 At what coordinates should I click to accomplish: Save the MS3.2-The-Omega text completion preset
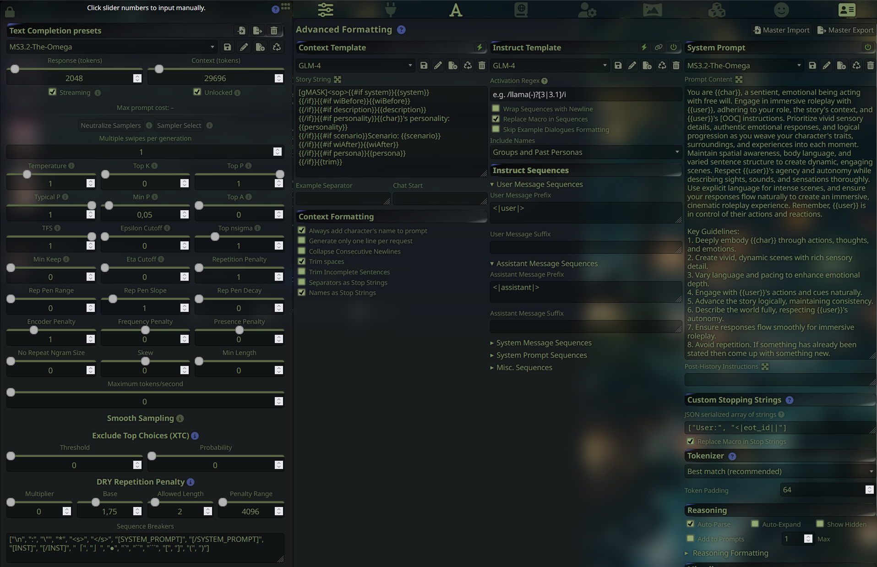pyautogui.click(x=228, y=47)
